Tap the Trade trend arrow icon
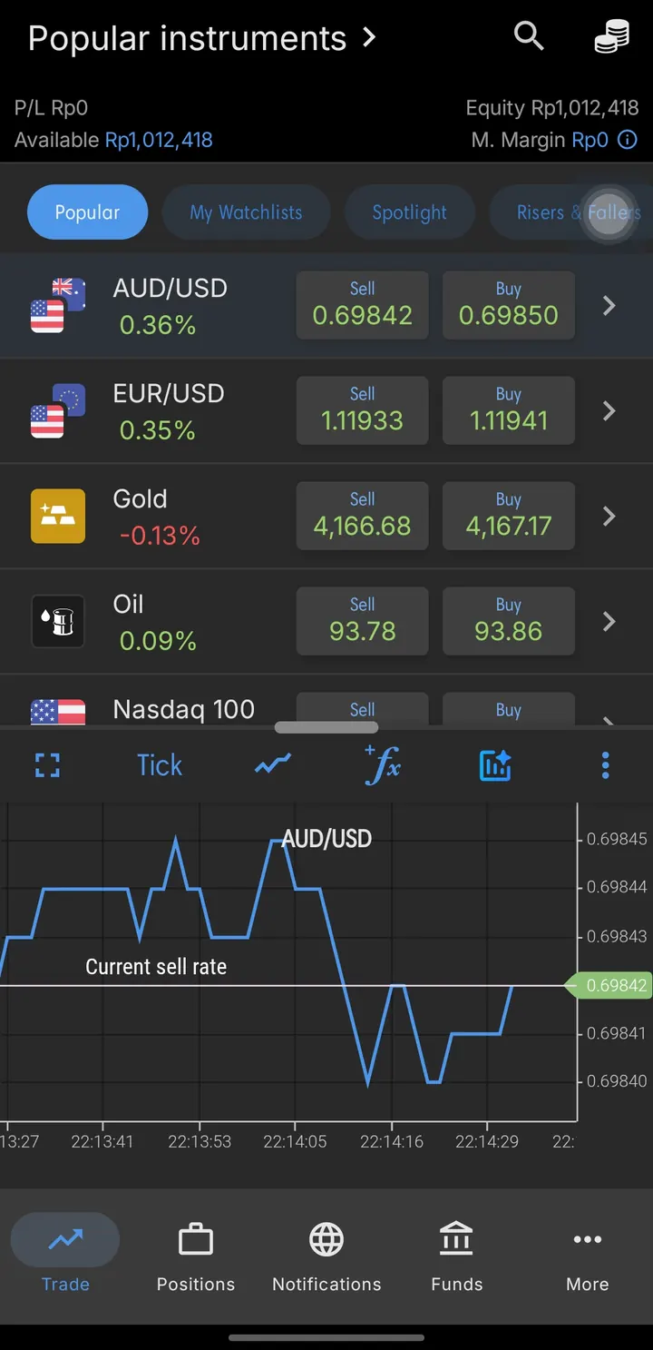The image size is (653, 1350). (65, 1239)
